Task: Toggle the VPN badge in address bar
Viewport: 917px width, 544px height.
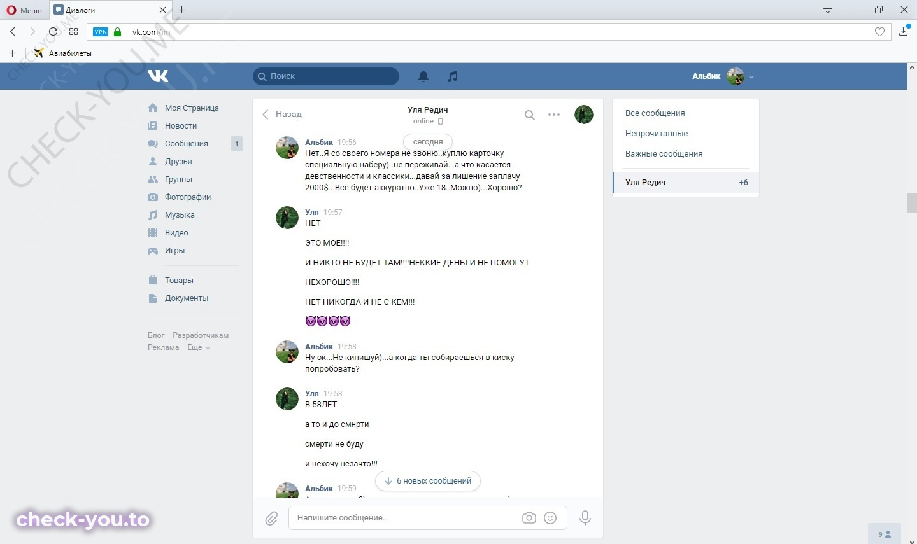Action: click(x=101, y=32)
